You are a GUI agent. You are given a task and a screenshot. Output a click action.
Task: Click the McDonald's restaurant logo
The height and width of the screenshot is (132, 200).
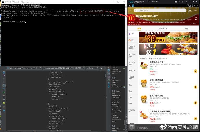[132, 18]
